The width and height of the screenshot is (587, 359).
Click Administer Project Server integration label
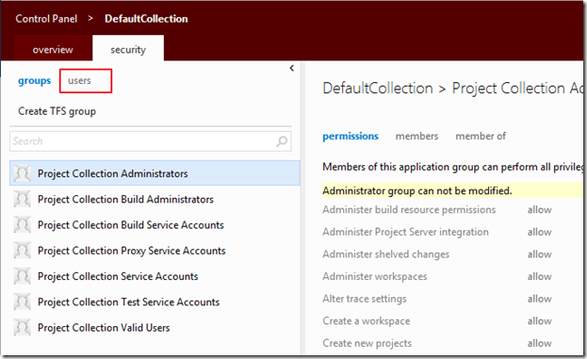(x=405, y=232)
